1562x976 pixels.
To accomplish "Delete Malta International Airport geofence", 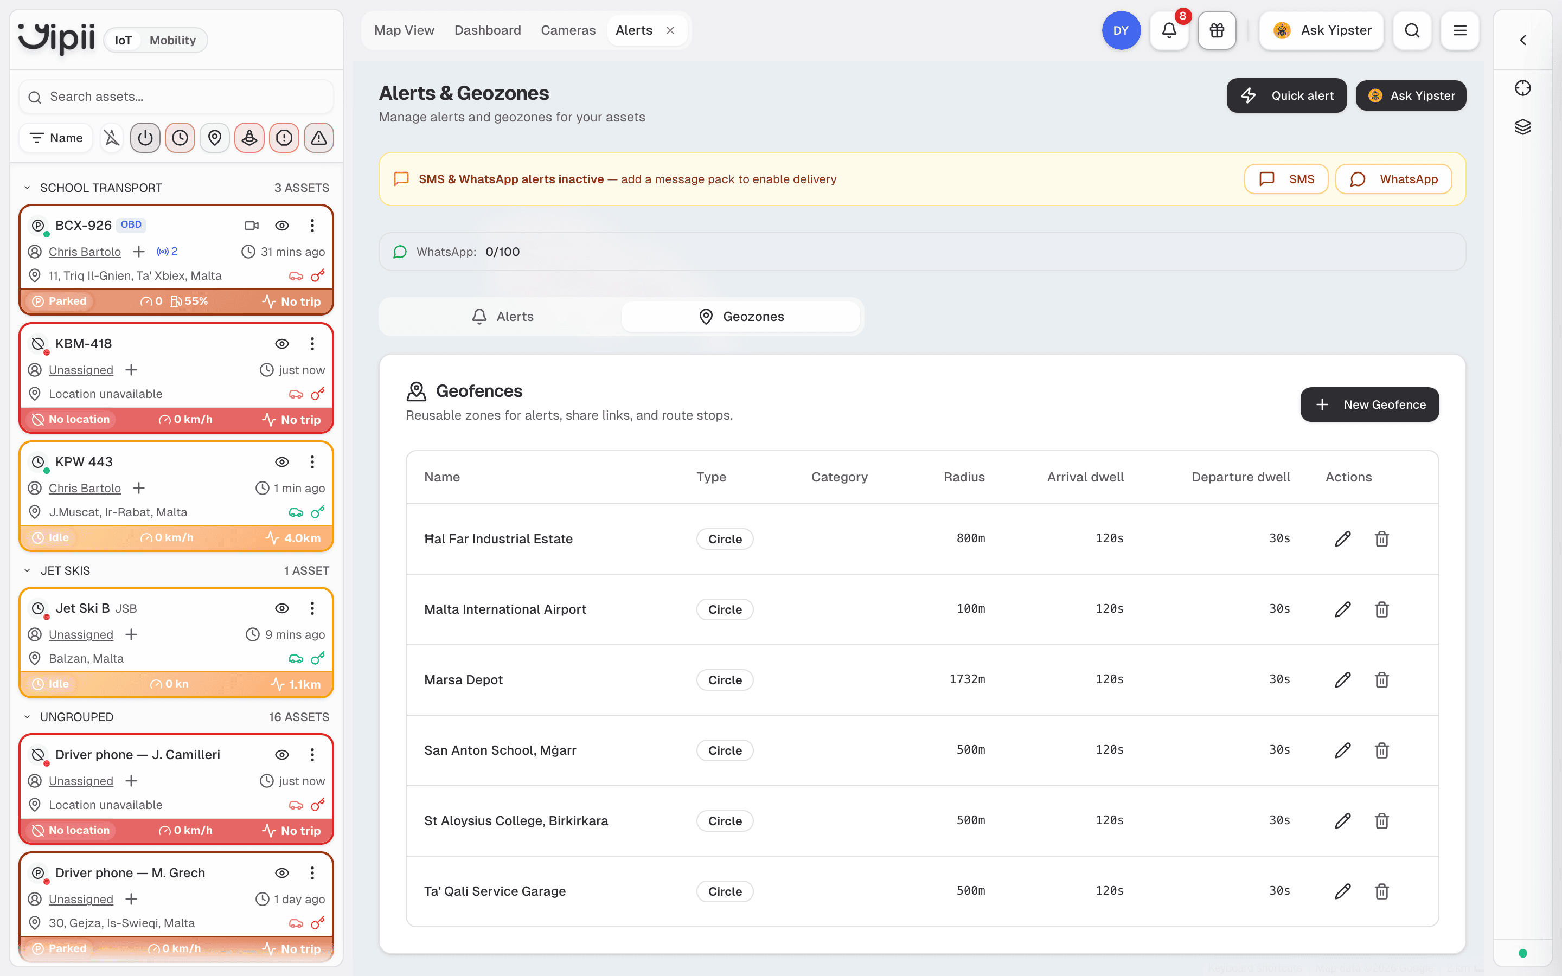I will 1381,609.
